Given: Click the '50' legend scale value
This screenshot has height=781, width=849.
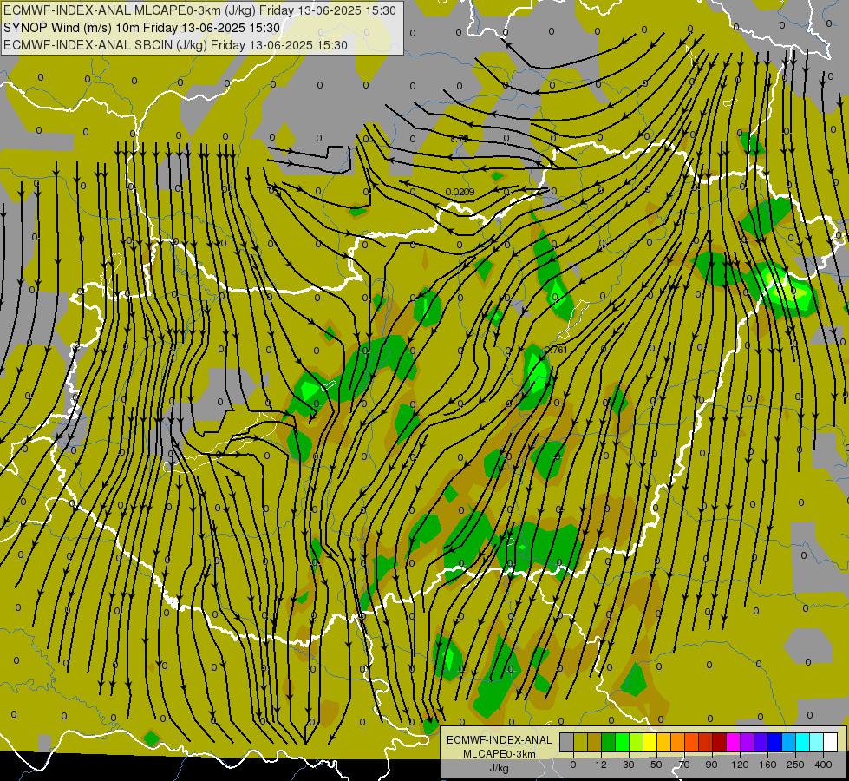Looking at the screenshot, I should tap(656, 765).
